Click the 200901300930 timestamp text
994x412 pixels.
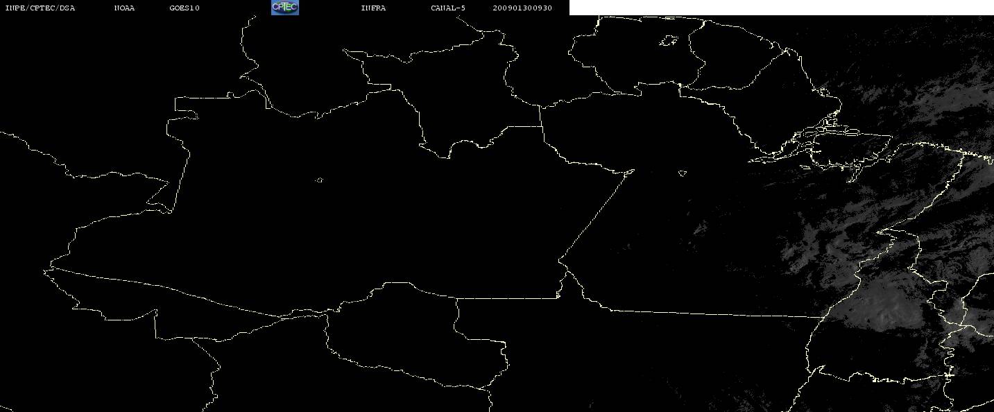pyautogui.click(x=522, y=8)
